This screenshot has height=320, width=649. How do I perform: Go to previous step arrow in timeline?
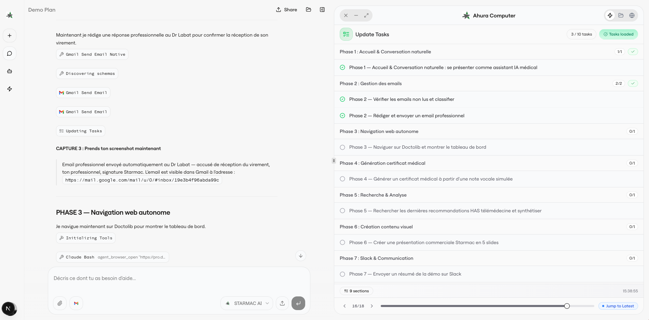click(x=344, y=306)
